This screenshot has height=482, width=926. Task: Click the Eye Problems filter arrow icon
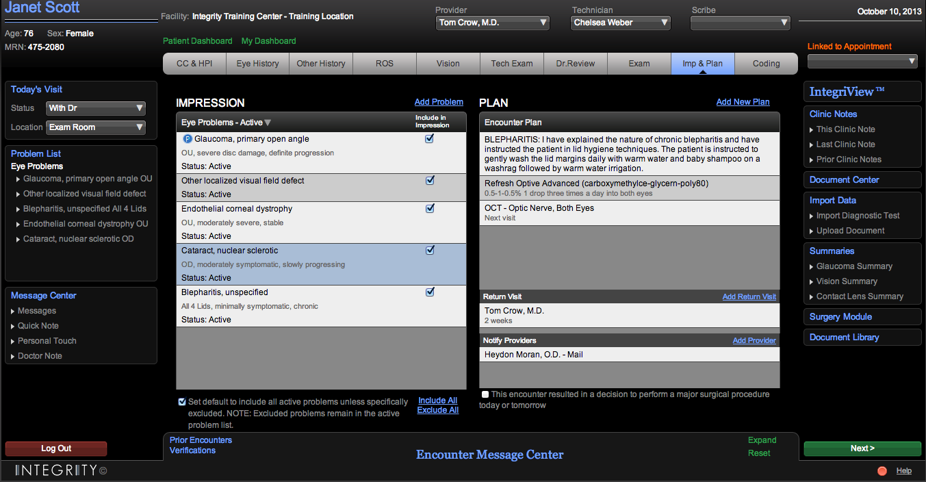pos(268,123)
